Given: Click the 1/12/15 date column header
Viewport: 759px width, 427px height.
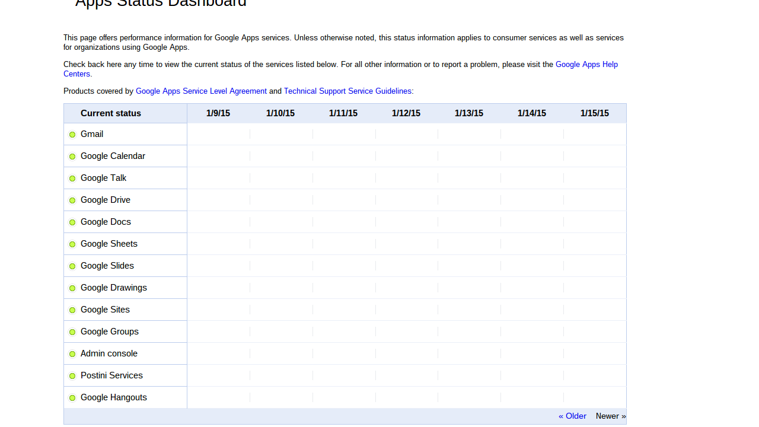Looking at the screenshot, I should 406,113.
